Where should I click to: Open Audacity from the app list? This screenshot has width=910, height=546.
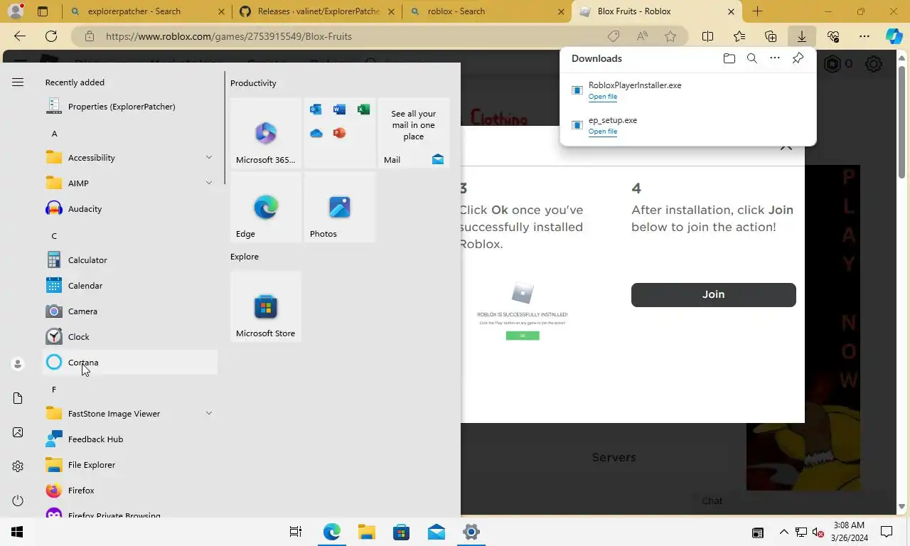[x=131, y=208]
